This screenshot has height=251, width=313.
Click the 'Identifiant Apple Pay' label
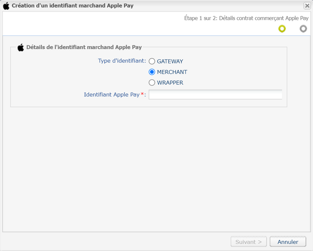click(x=112, y=94)
